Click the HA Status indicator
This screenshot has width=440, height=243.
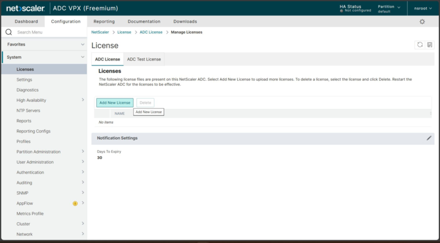355,8
